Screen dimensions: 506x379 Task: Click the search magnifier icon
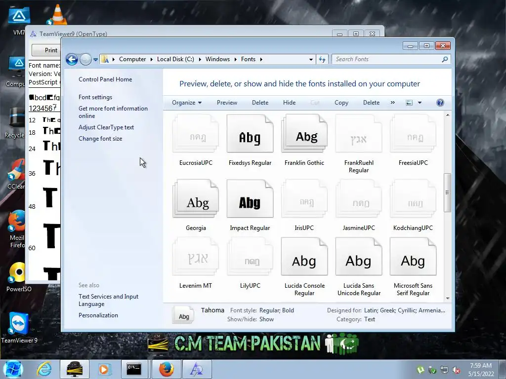(x=445, y=59)
